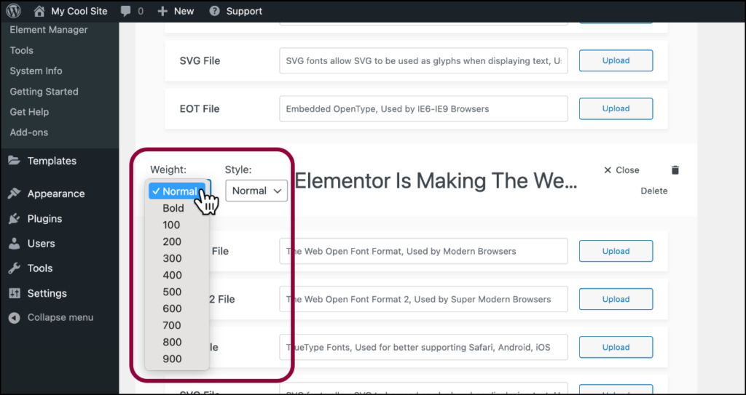Click Upload for SVG File

616,60
